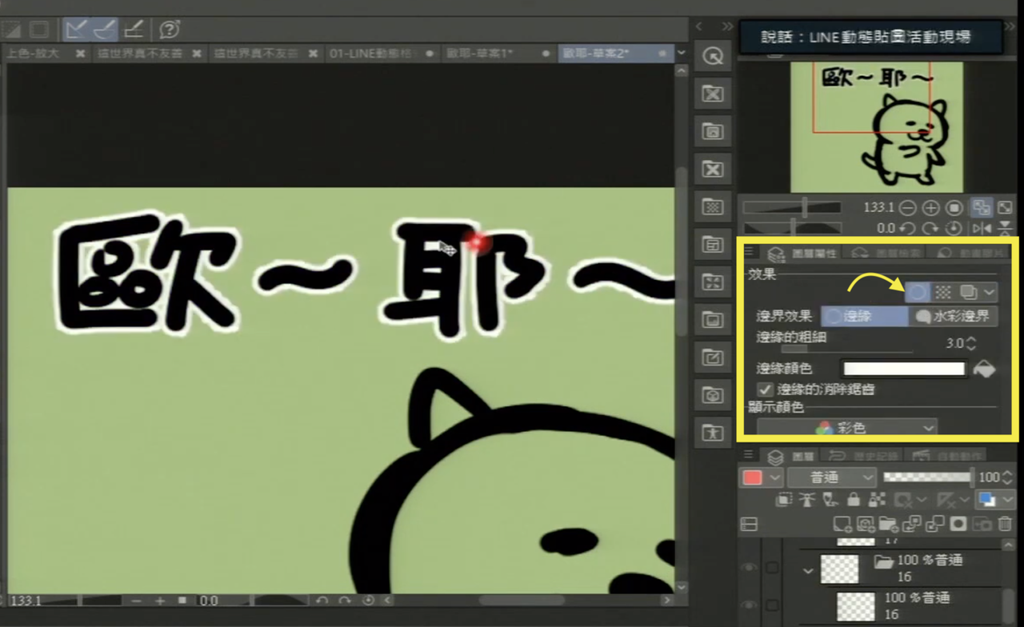
Task: Toggle the snap to special ruler icon
Action: click(x=104, y=30)
